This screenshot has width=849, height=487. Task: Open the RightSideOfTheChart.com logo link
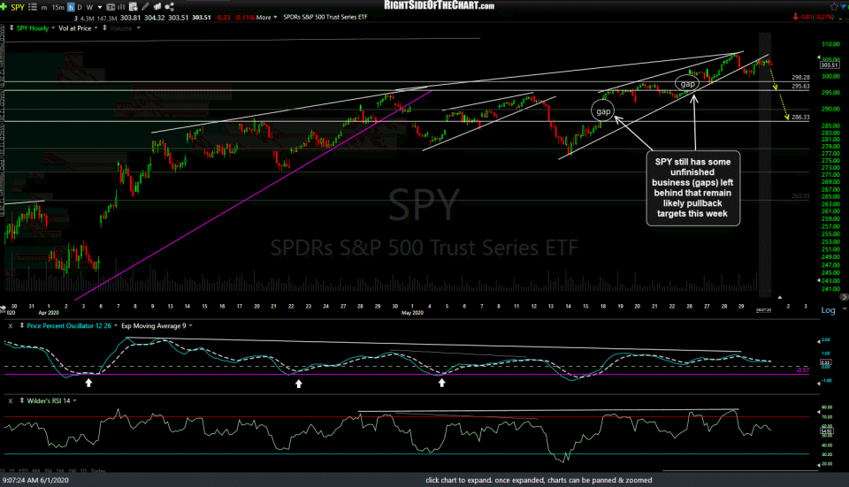pyautogui.click(x=440, y=5)
